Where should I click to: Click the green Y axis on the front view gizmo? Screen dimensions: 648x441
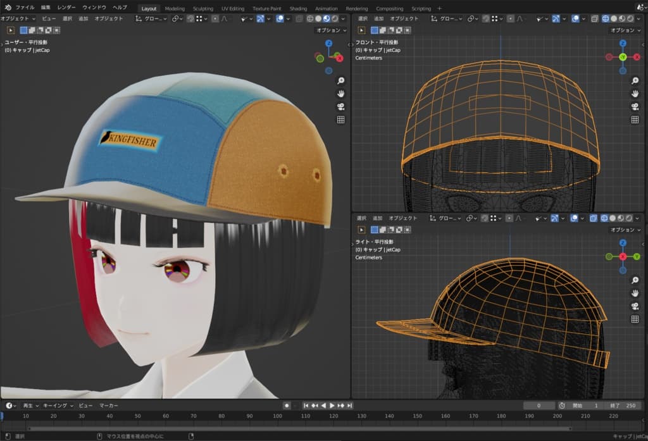point(623,57)
